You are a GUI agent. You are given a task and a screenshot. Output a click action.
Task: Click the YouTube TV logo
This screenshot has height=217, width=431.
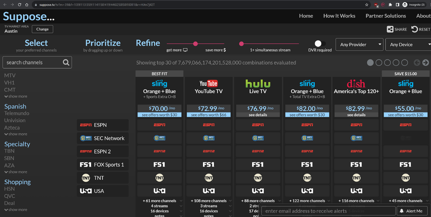coord(209,84)
